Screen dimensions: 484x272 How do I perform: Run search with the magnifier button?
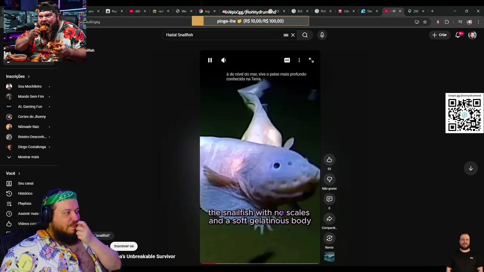(305, 35)
